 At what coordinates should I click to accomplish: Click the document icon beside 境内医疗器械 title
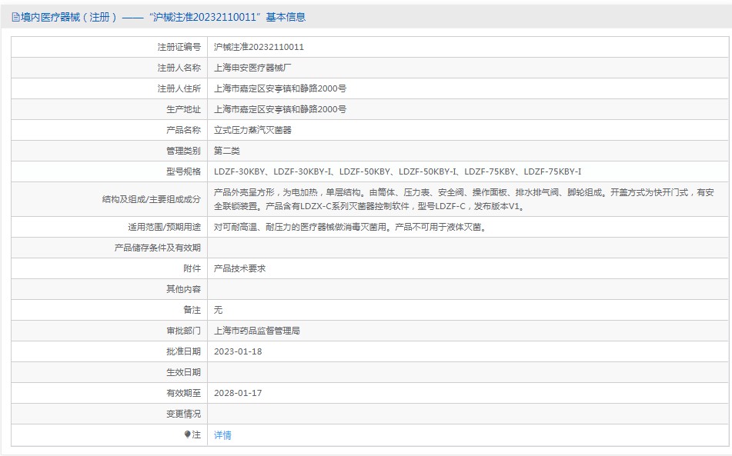point(15,17)
